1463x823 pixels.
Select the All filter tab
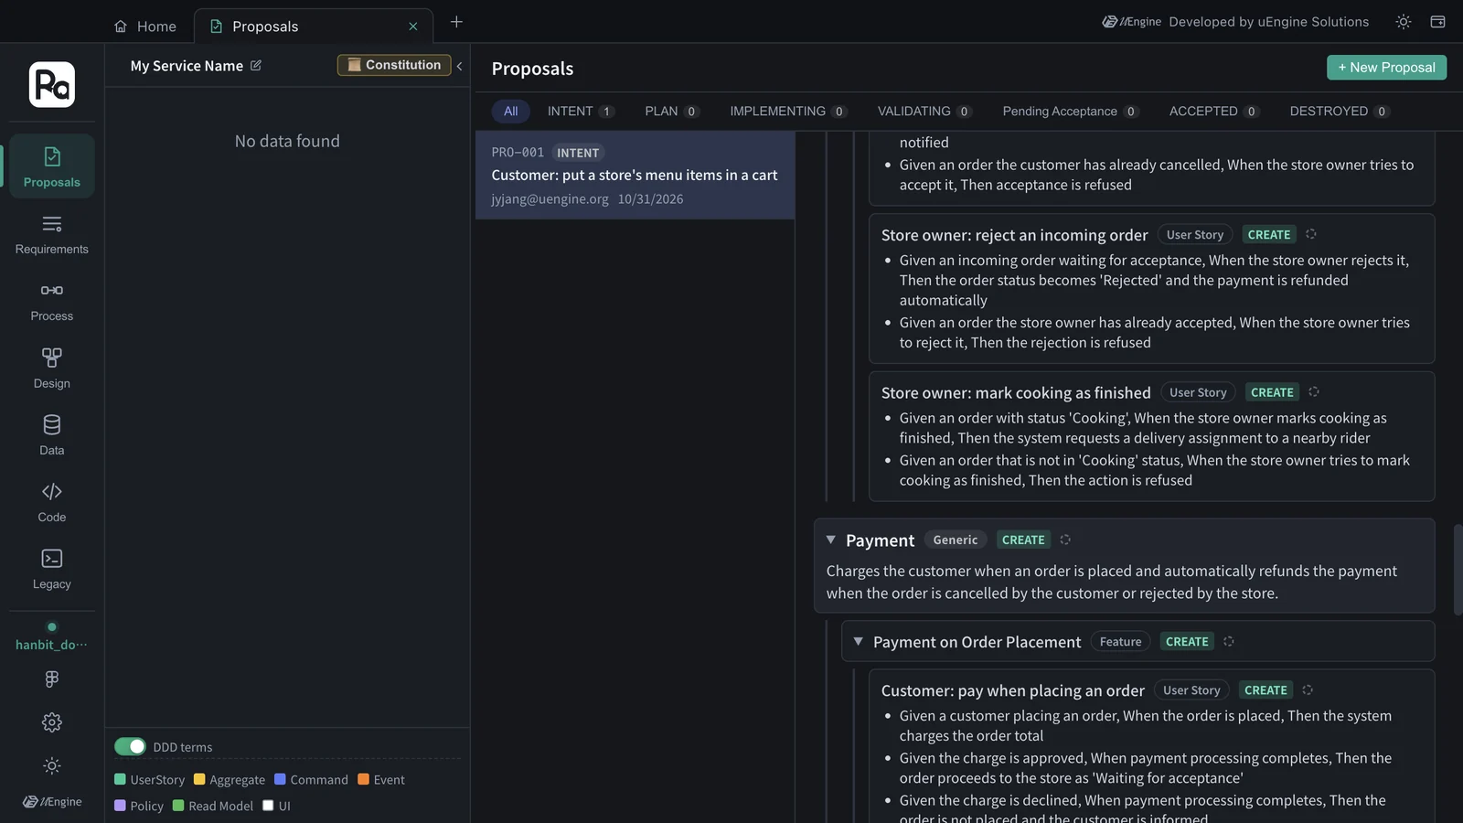click(x=510, y=112)
